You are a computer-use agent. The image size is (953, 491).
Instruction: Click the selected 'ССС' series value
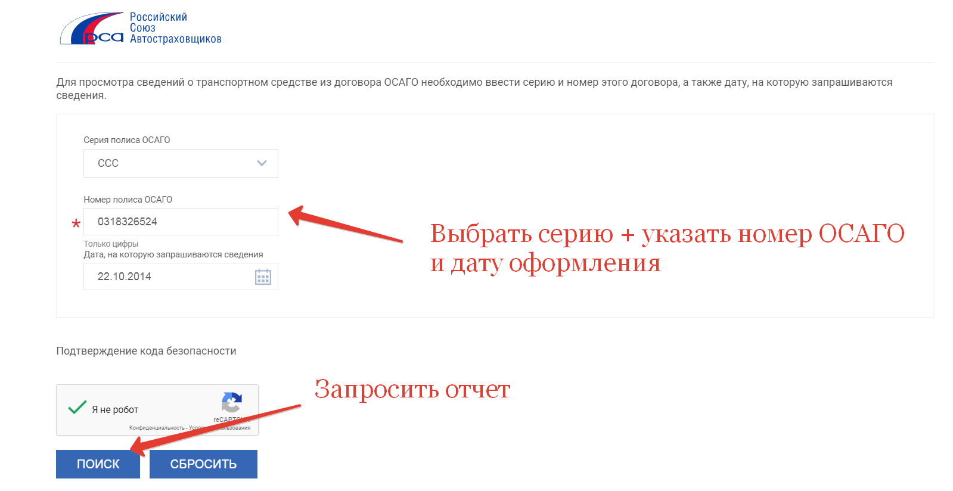(108, 163)
